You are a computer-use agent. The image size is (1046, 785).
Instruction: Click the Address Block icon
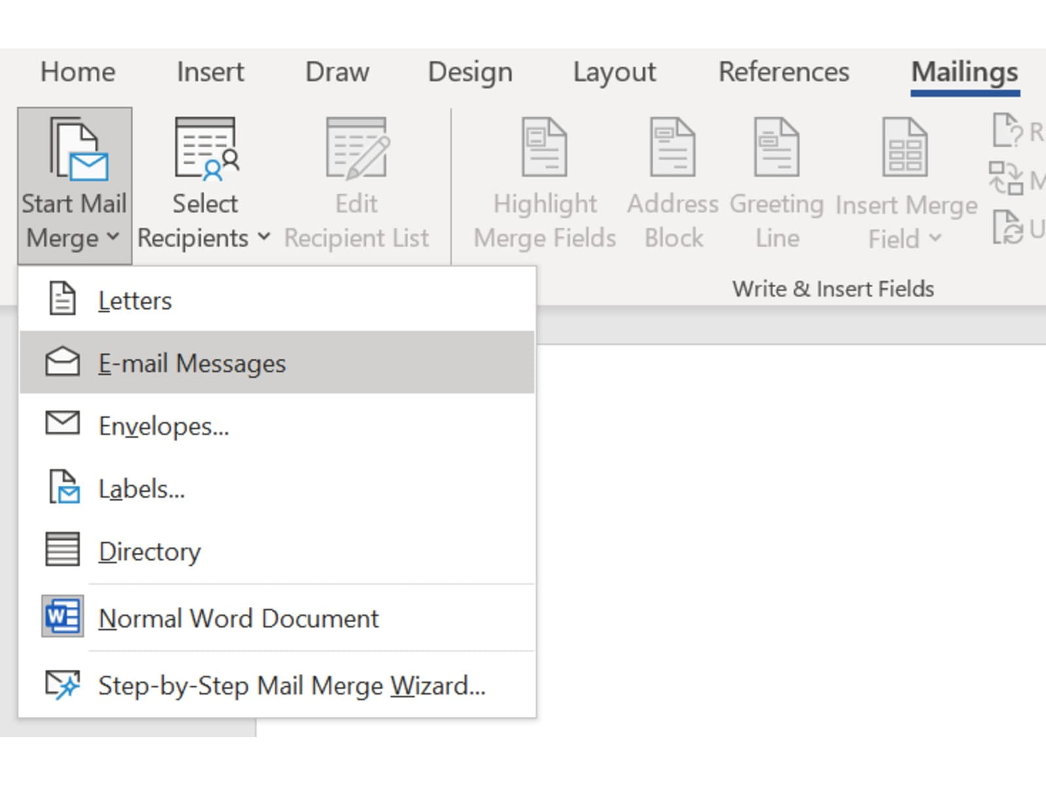672,148
